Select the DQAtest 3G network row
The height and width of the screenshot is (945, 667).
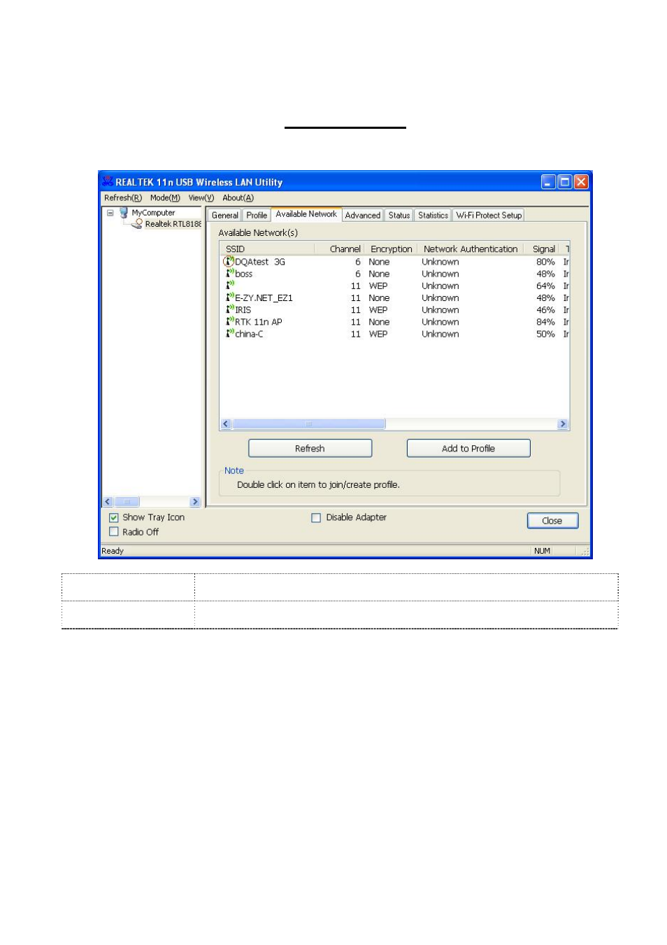(395, 262)
